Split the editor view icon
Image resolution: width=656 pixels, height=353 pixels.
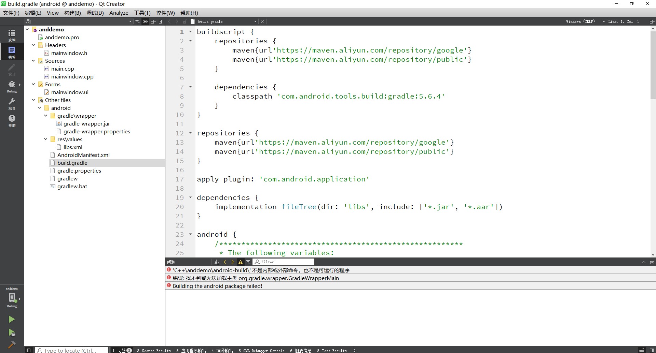(652, 21)
